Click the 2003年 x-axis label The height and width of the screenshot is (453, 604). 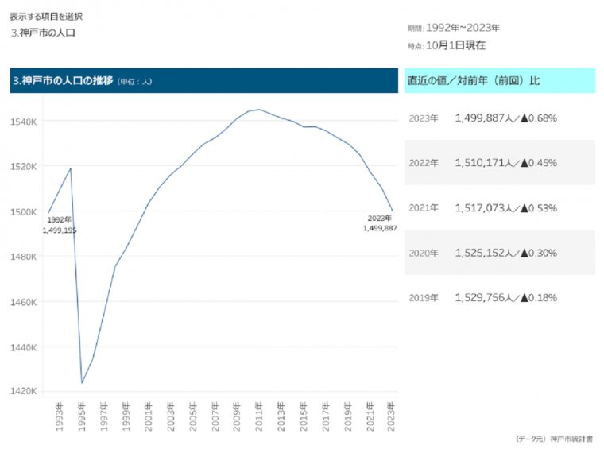170,416
